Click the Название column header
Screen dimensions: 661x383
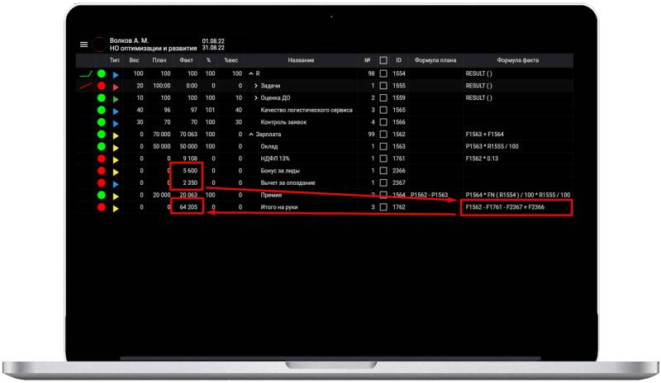[301, 60]
